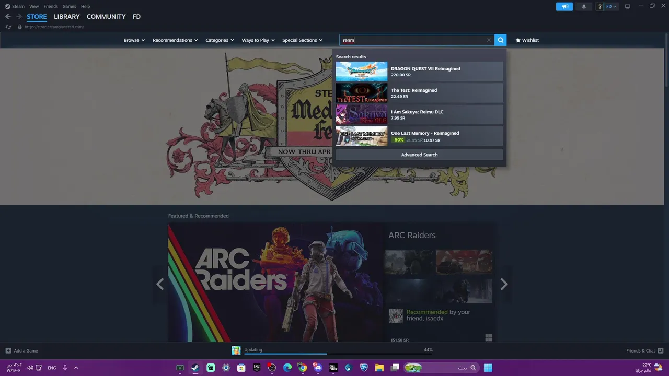
Task: Show previous featured game with left arrow
Action: [160, 284]
